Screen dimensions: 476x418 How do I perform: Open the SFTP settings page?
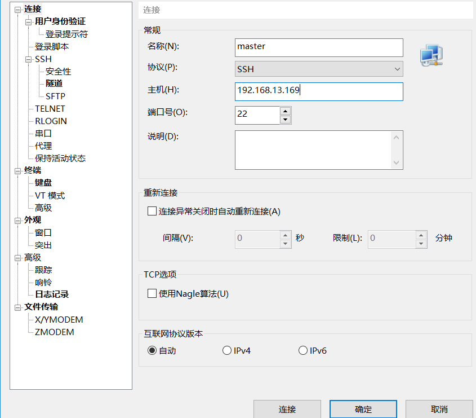click(56, 96)
